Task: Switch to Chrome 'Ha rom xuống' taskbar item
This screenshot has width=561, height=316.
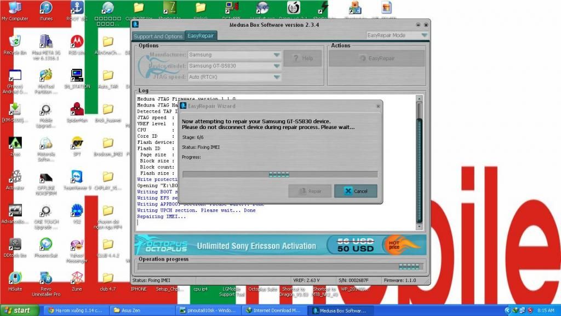Action: pyautogui.click(x=76, y=311)
